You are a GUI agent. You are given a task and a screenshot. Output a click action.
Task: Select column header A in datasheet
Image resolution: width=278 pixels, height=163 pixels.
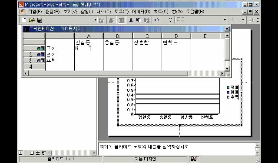tap(89, 36)
